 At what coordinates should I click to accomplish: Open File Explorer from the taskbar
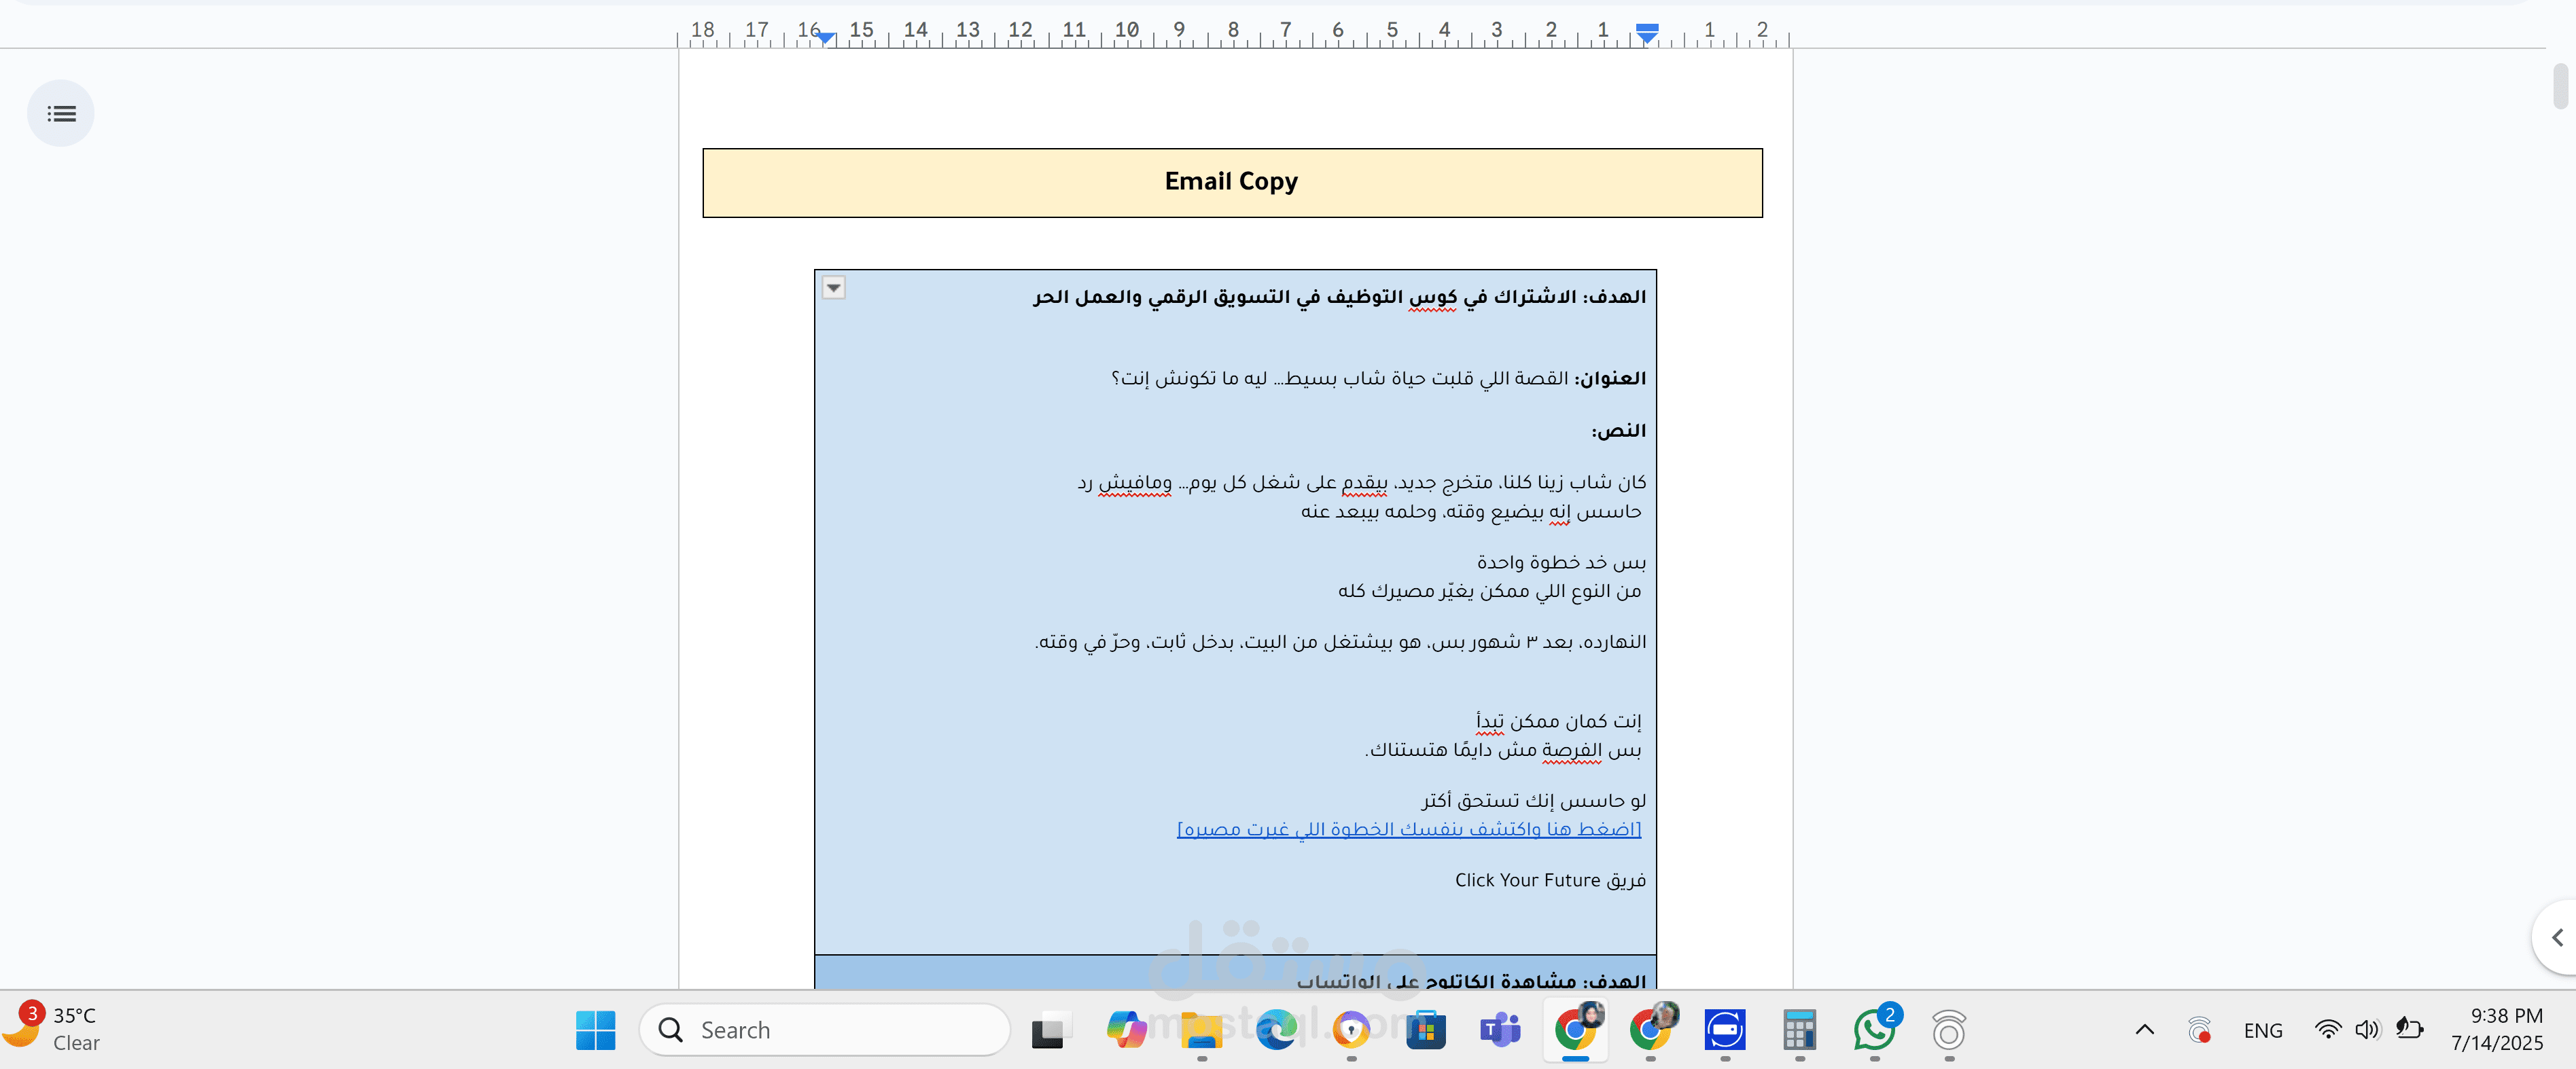click(x=1201, y=1030)
